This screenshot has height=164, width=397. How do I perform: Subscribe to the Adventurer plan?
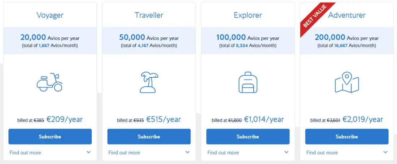click(347, 137)
